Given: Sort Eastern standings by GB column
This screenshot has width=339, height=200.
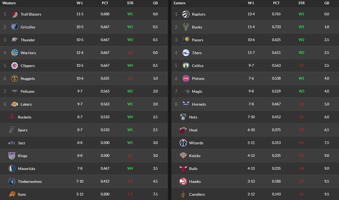Looking at the screenshot, I should [x=327, y=3].
